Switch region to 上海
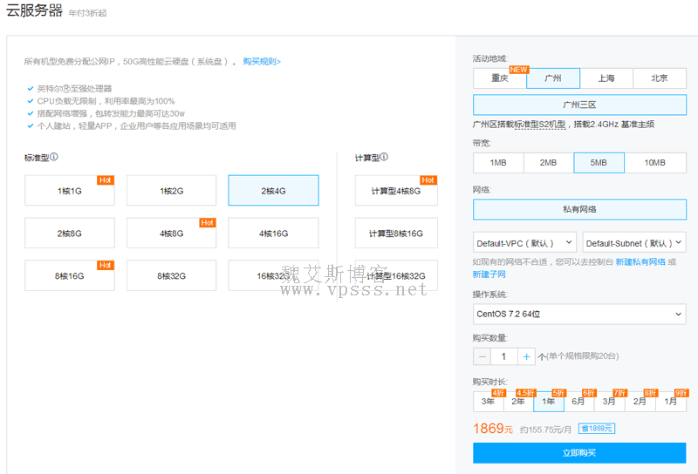This screenshot has width=698, height=474. 606,78
